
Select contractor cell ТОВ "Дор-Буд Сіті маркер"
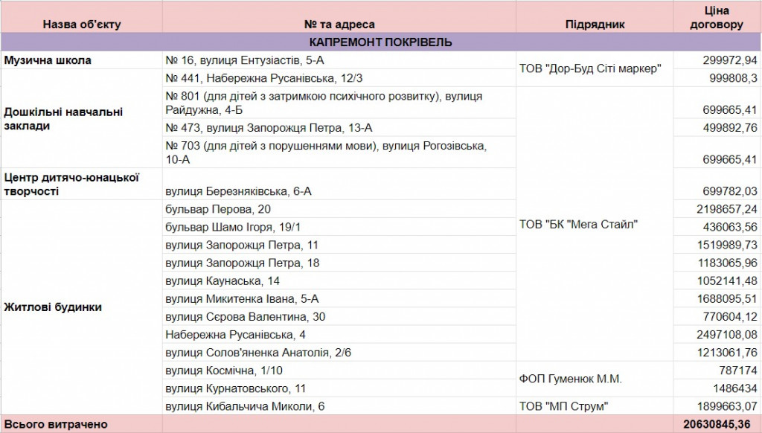(590, 69)
